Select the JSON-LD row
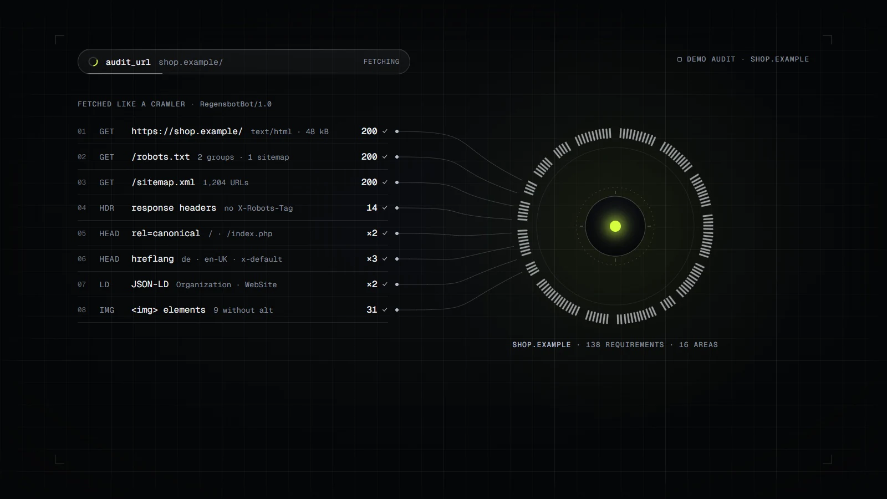 pyautogui.click(x=233, y=284)
